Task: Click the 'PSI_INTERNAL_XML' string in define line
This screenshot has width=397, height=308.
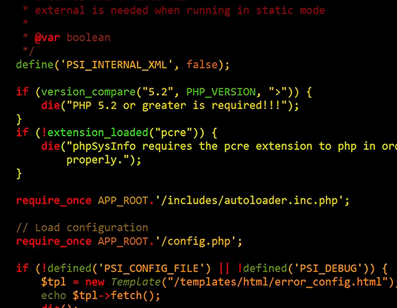Action: 117,65
